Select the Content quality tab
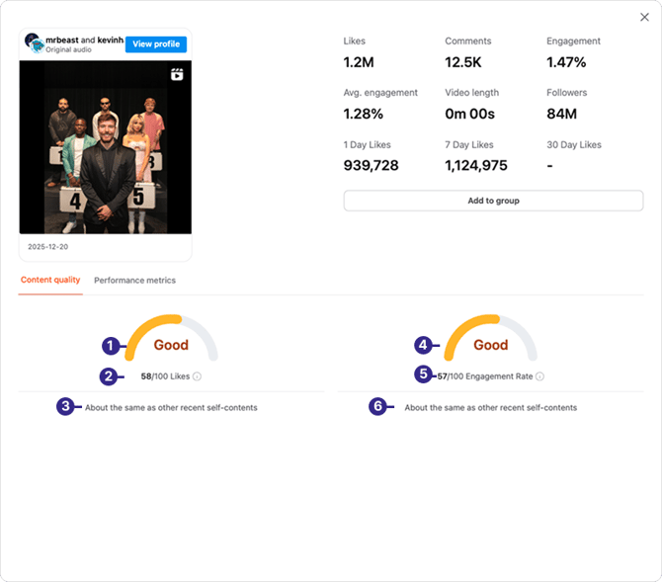 [50, 281]
